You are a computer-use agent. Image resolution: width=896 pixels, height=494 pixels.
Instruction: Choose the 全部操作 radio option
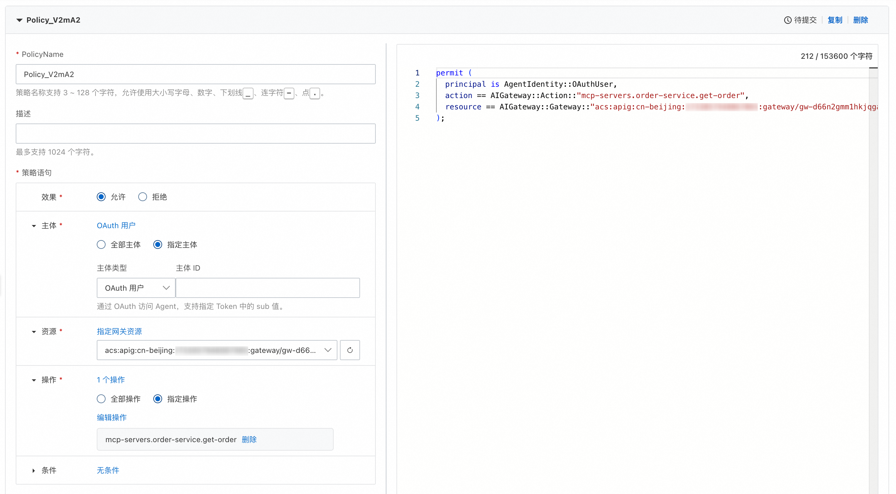click(x=101, y=399)
